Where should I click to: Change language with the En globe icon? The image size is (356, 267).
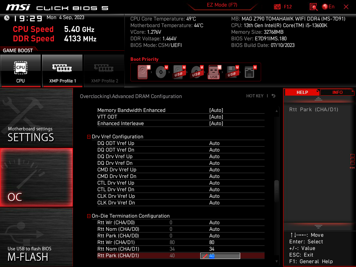point(328,7)
